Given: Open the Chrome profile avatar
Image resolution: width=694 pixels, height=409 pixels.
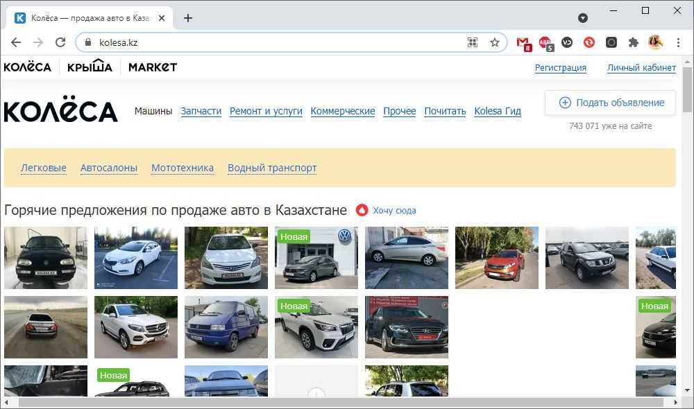Looking at the screenshot, I should click(655, 42).
